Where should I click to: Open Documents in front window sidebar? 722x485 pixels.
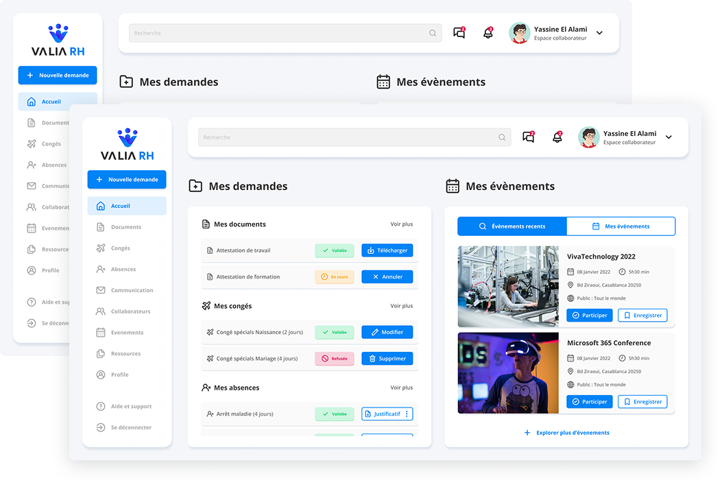127,227
